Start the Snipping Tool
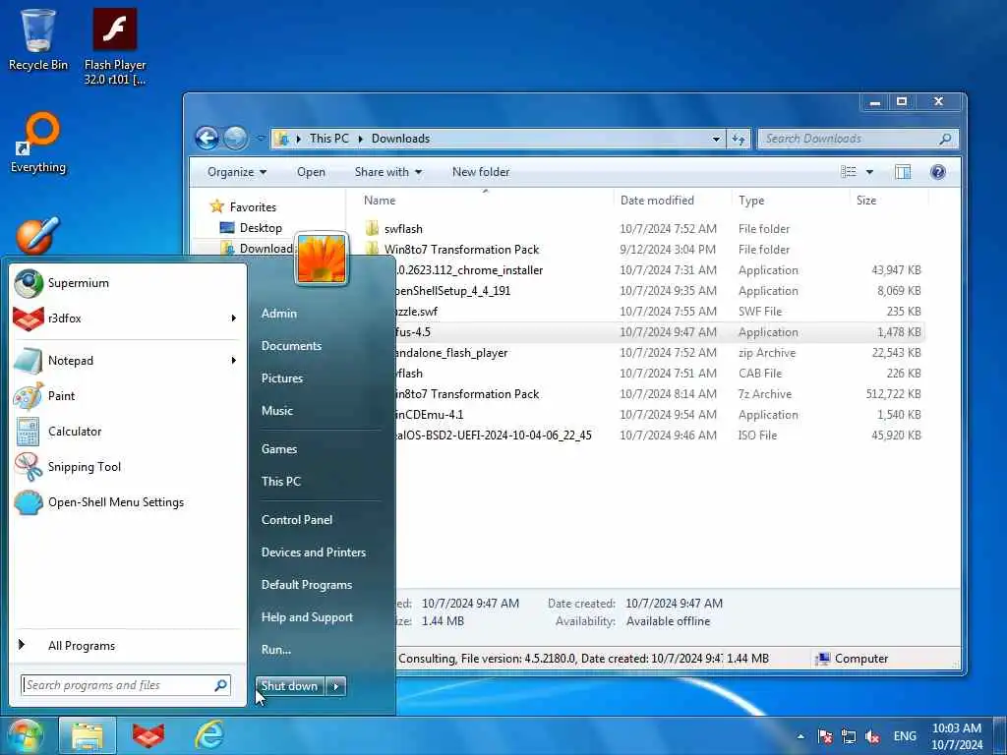This screenshot has height=755, width=1007. coord(85,467)
